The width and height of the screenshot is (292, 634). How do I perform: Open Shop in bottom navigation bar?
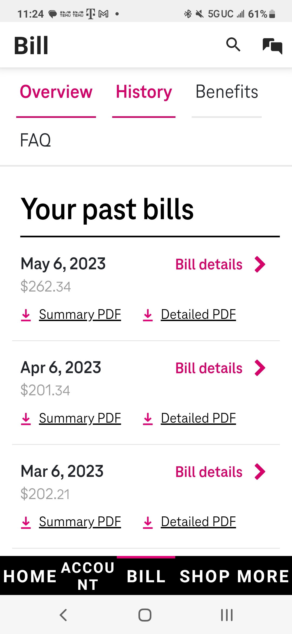(x=205, y=576)
